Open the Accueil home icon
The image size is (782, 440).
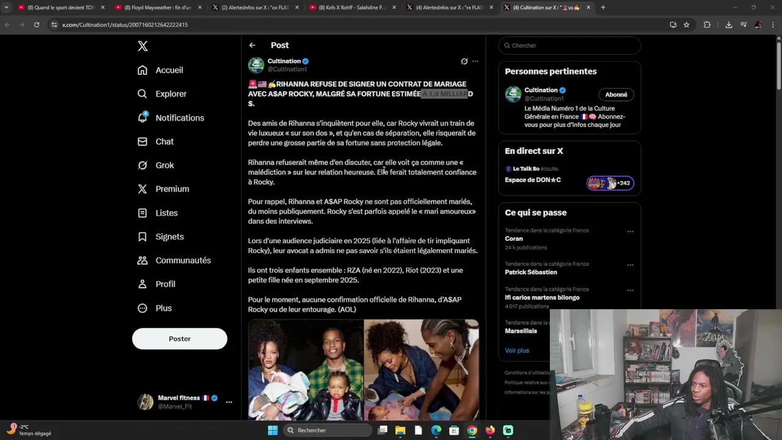[142, 70]
